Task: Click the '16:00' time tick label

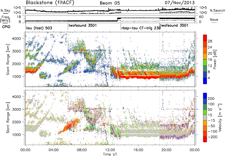Action: click(x=138, y=150)
